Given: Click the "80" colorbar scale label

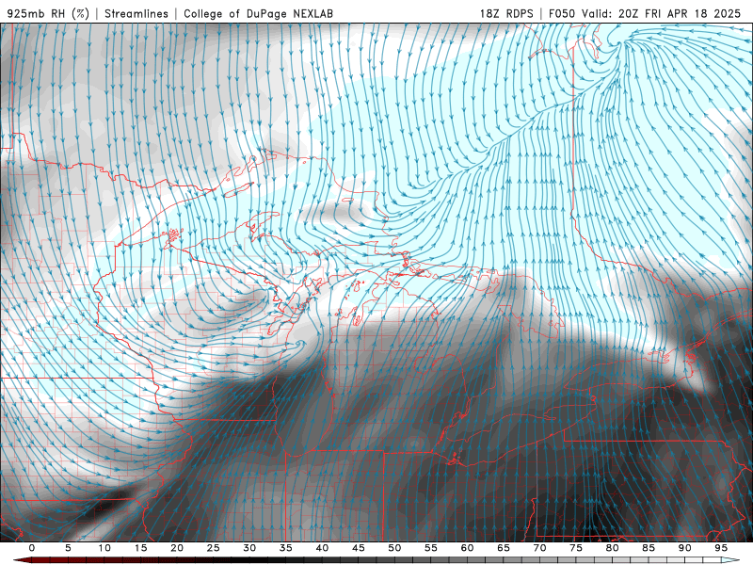Looking at the screenshot, I should click(x=613, y=548).
